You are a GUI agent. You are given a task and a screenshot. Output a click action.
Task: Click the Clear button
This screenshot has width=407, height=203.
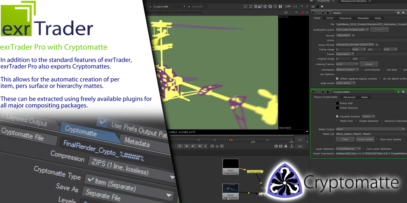click(x=345, y=139)
